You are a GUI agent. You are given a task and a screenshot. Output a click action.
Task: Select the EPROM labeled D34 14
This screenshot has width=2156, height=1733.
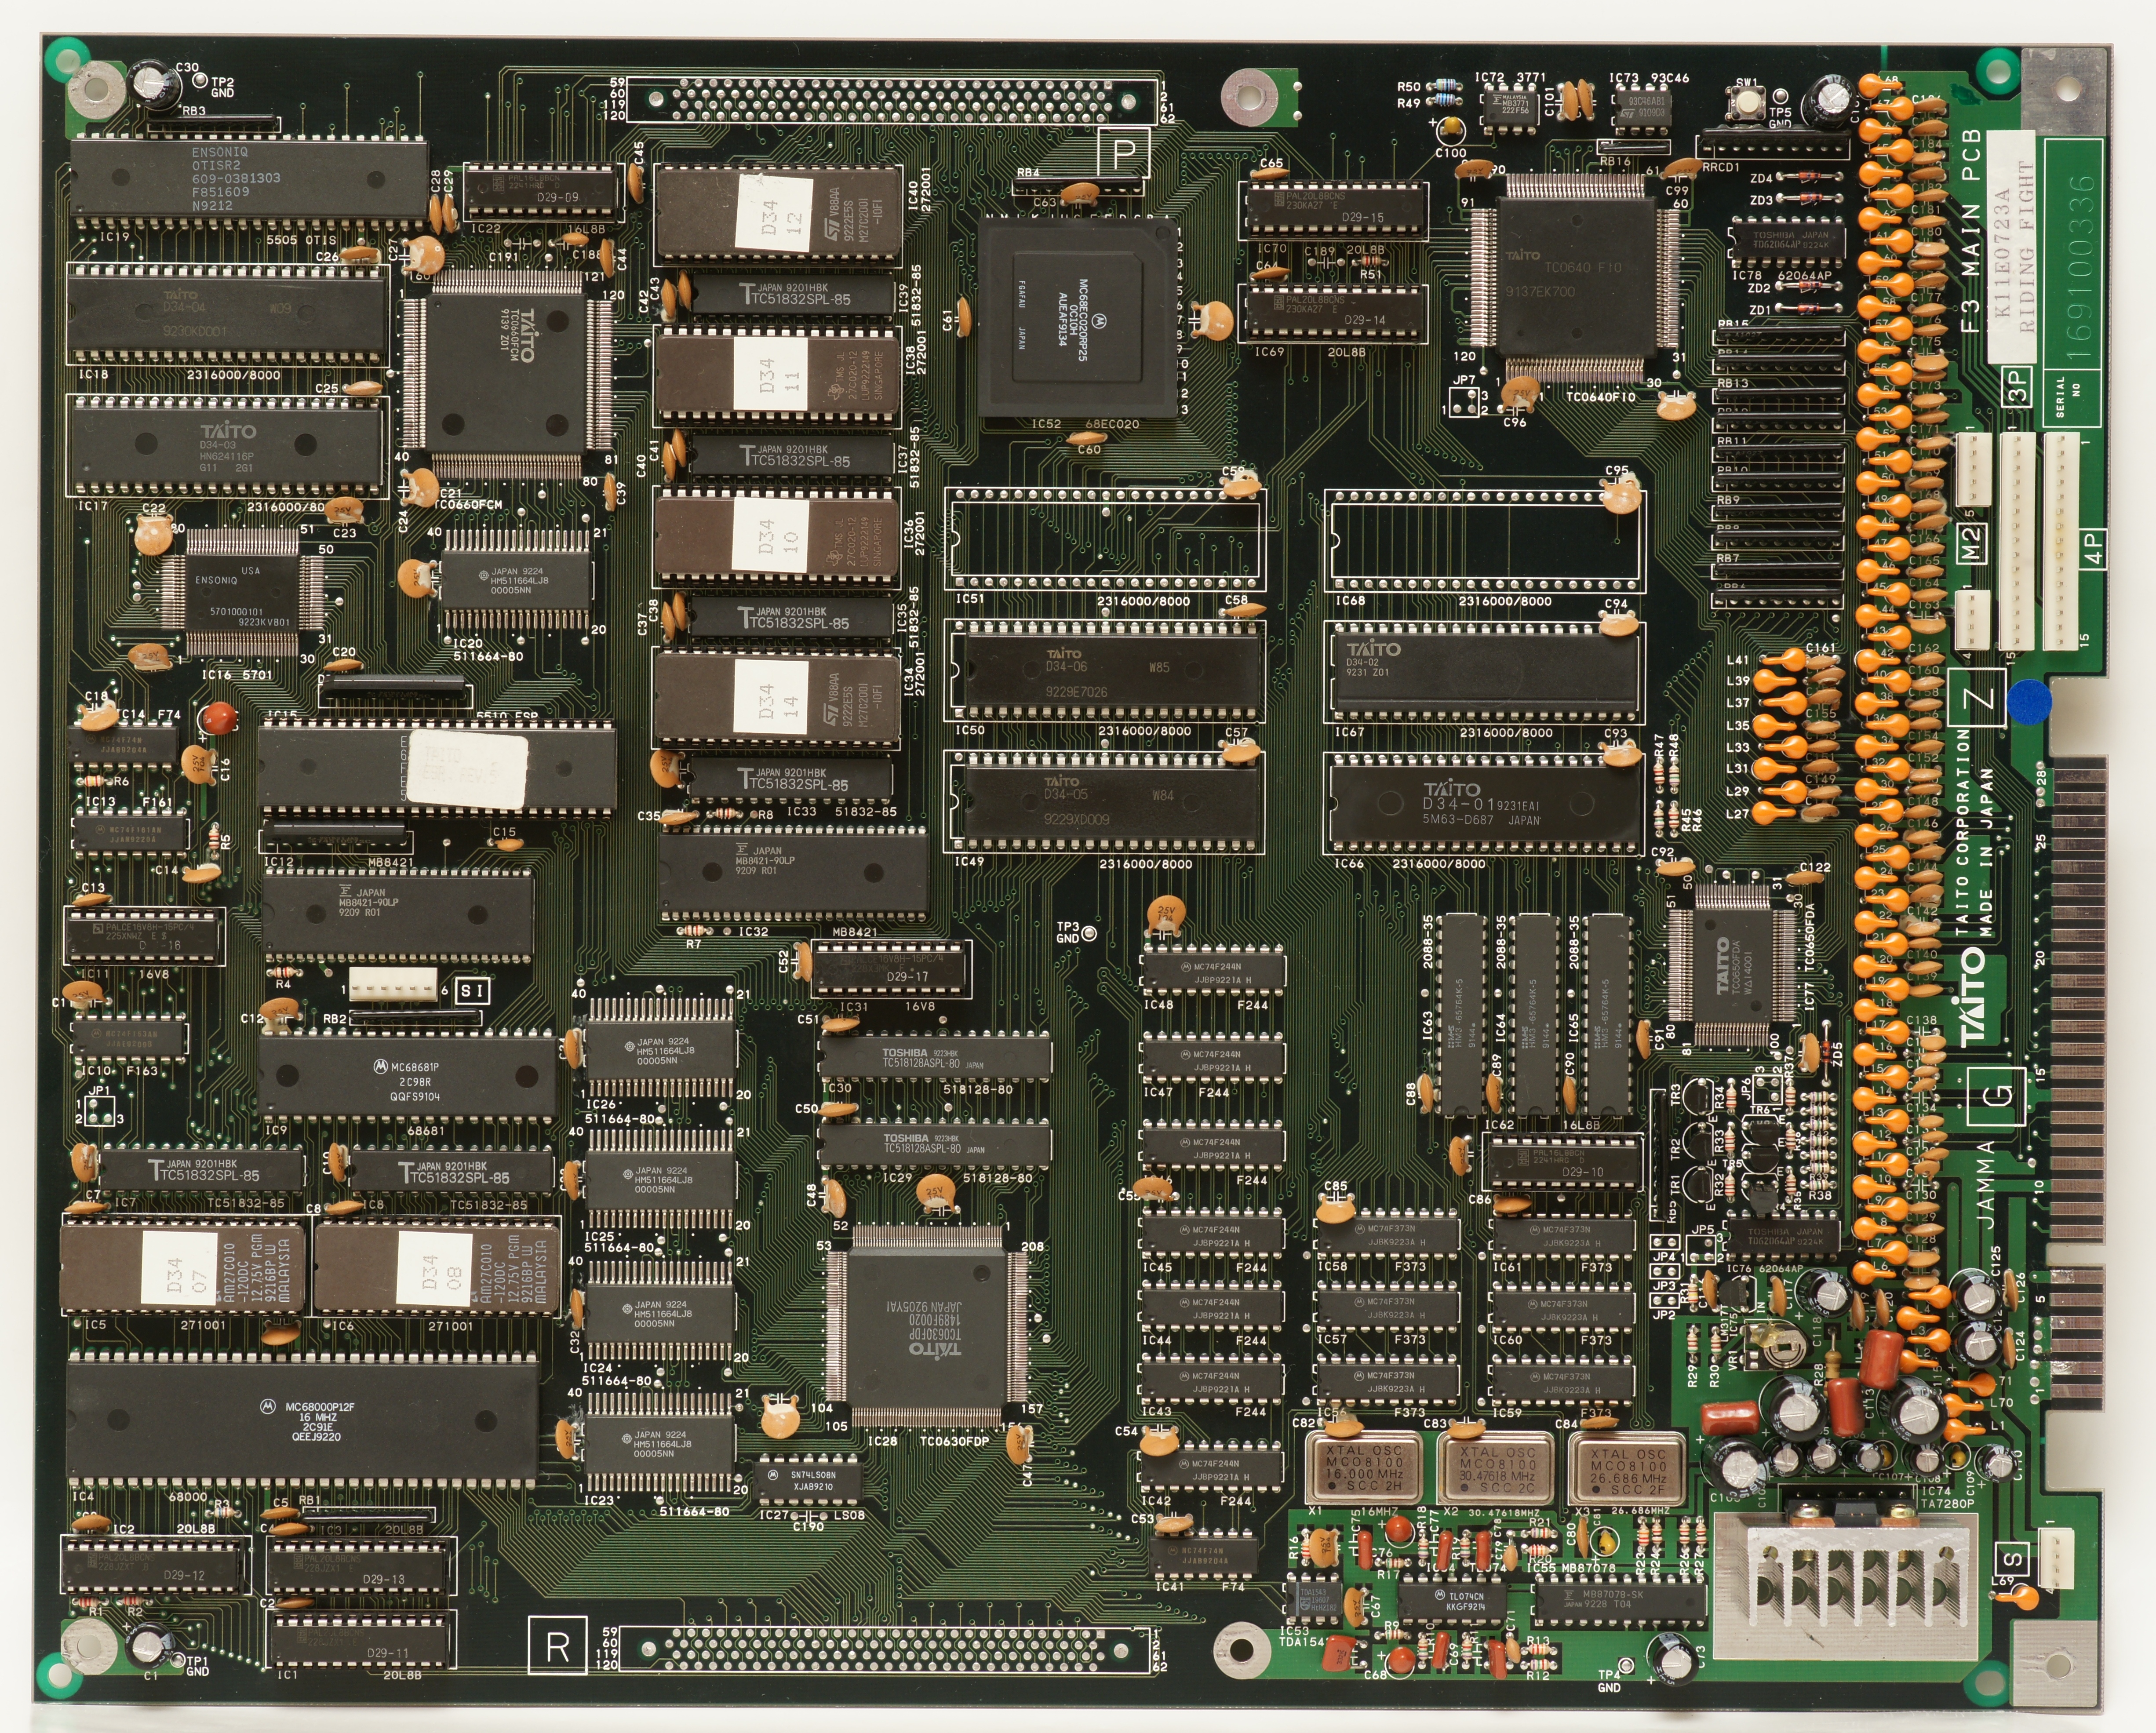point(778,700)
